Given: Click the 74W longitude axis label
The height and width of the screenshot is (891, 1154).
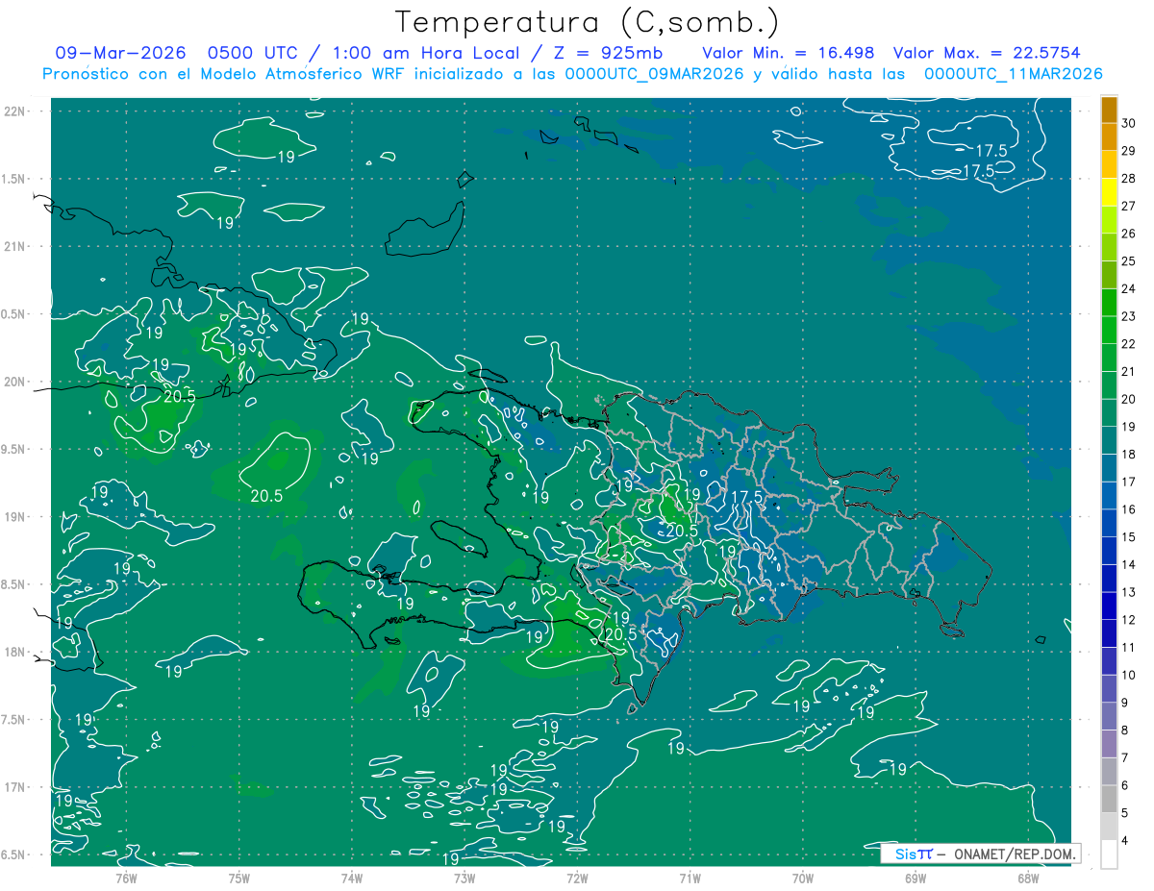Looking at the screenshot, I should tap(351, 879).
